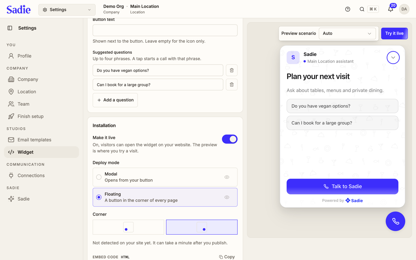Click the ⌘K shortcut badge
Image resolution: width=416 pixels, height=260 pixels.
(373, 9)
